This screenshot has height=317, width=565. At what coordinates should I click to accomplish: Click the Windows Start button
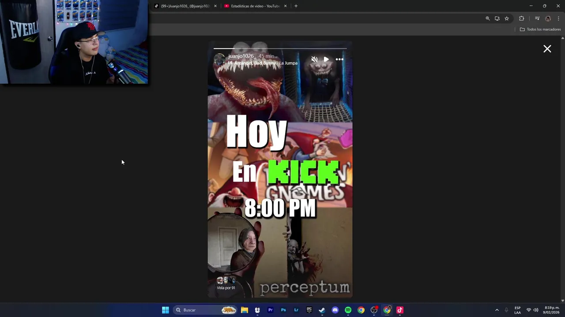[166, 310]
